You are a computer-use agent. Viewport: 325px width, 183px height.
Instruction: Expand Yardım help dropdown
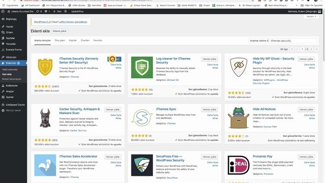[x=311, y=16]
